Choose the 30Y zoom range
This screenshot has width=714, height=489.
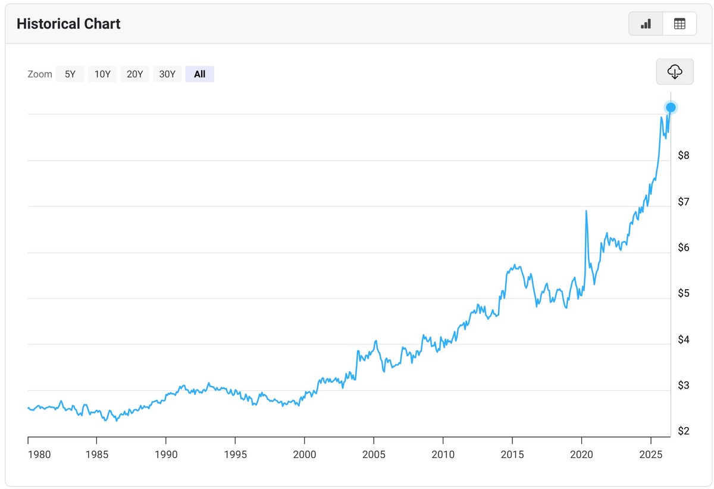(x=167, y=74)
